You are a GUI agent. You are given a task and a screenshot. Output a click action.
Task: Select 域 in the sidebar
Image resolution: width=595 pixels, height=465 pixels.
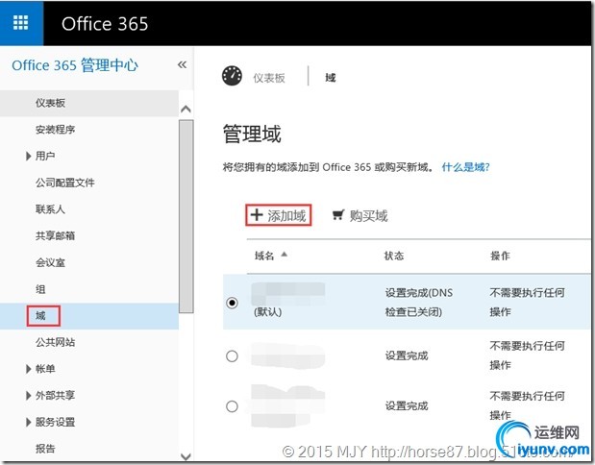click(x=41, y=315)
